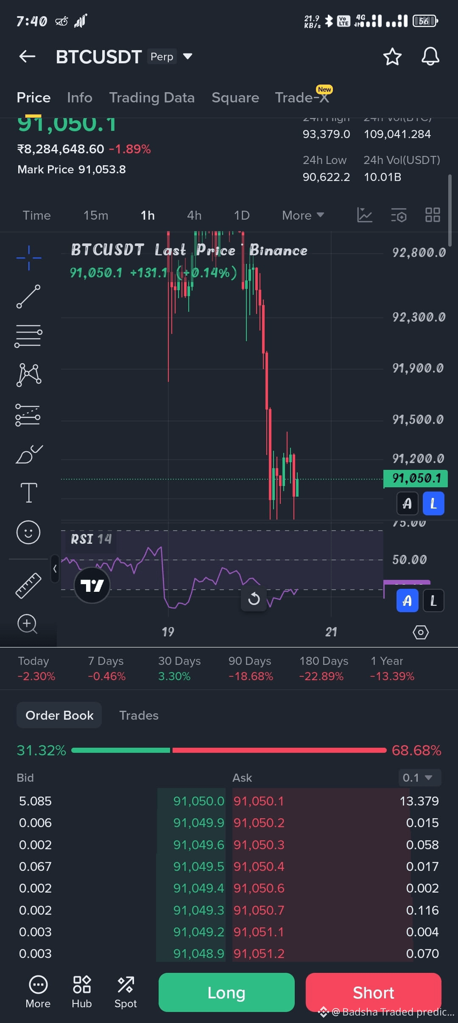Screen dimensions: 458x1023
Task: Tap the page scrollbar on right edge
Action: tap(450, 210)
